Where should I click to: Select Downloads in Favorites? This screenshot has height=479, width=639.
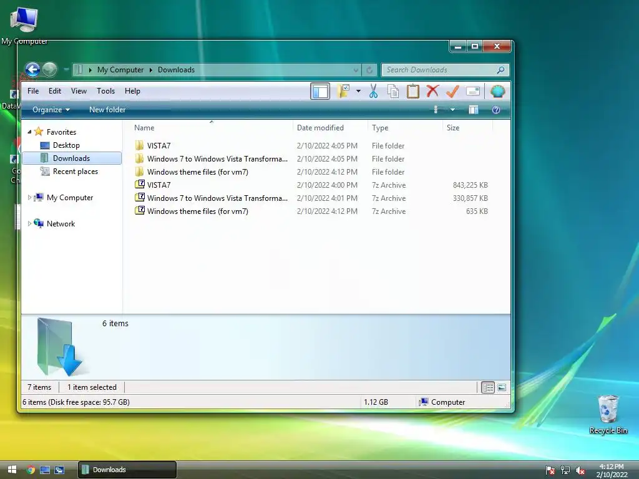72,158
